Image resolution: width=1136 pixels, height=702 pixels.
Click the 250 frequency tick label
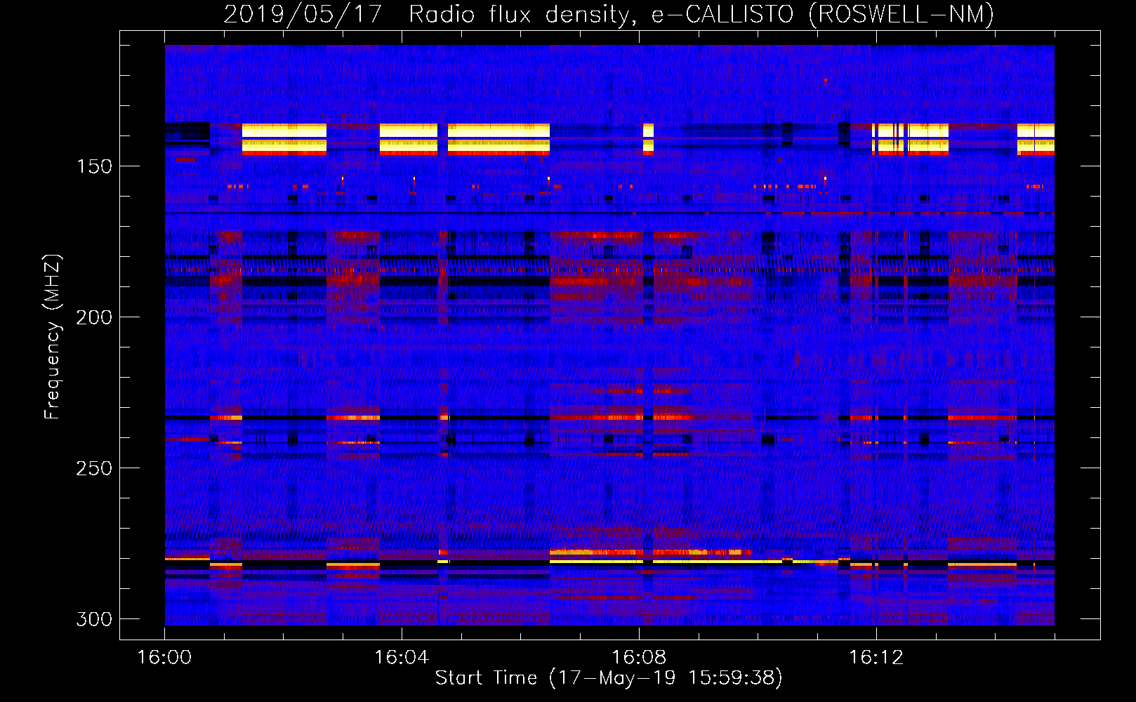94,468
